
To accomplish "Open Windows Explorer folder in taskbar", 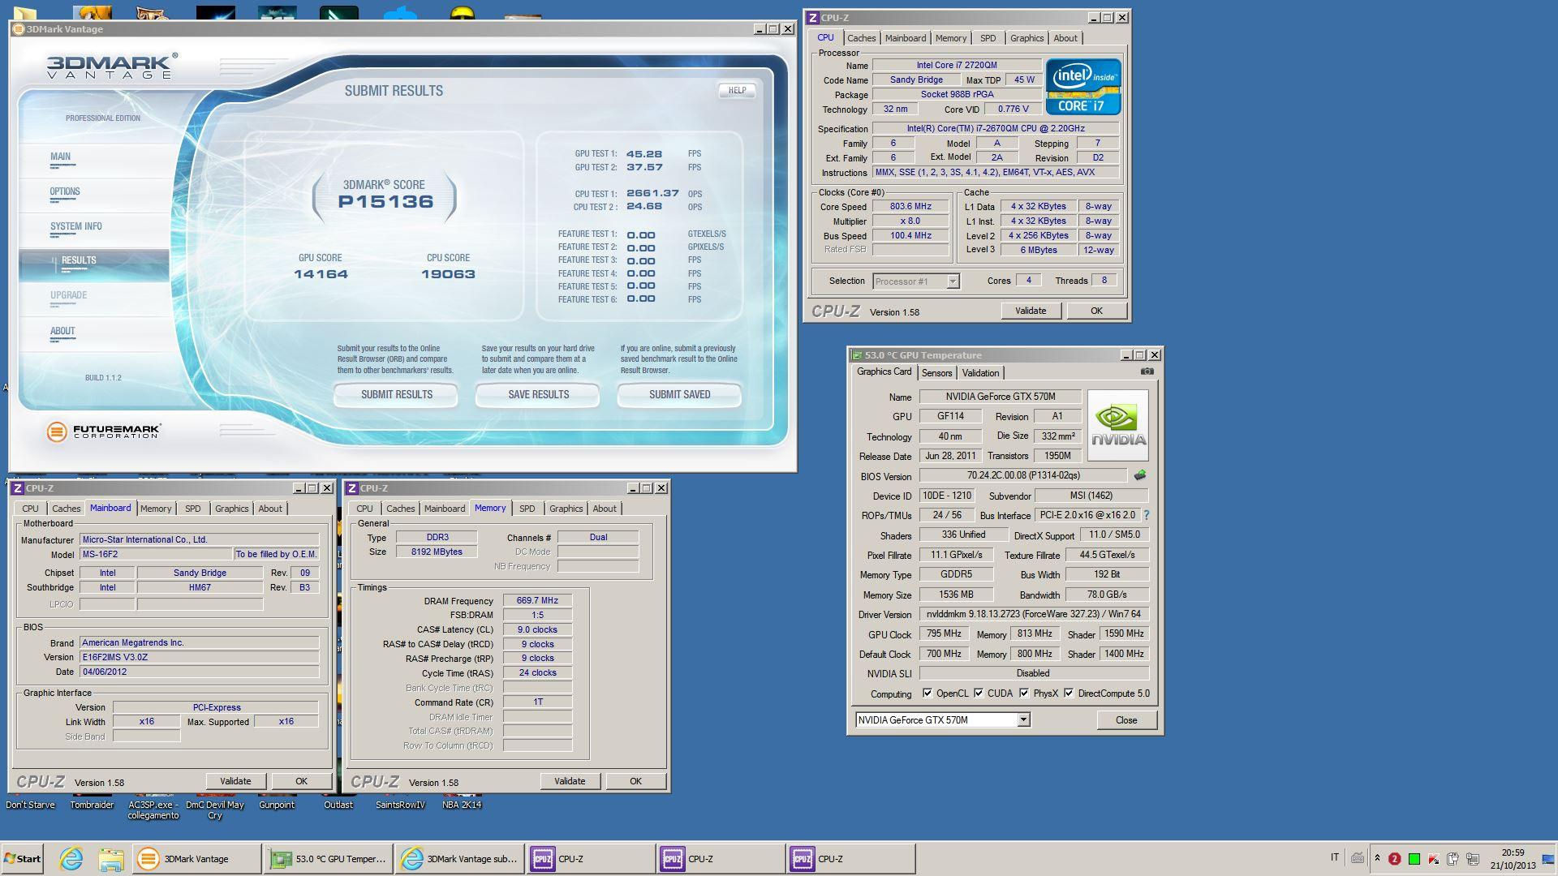I will click(110, 859).
